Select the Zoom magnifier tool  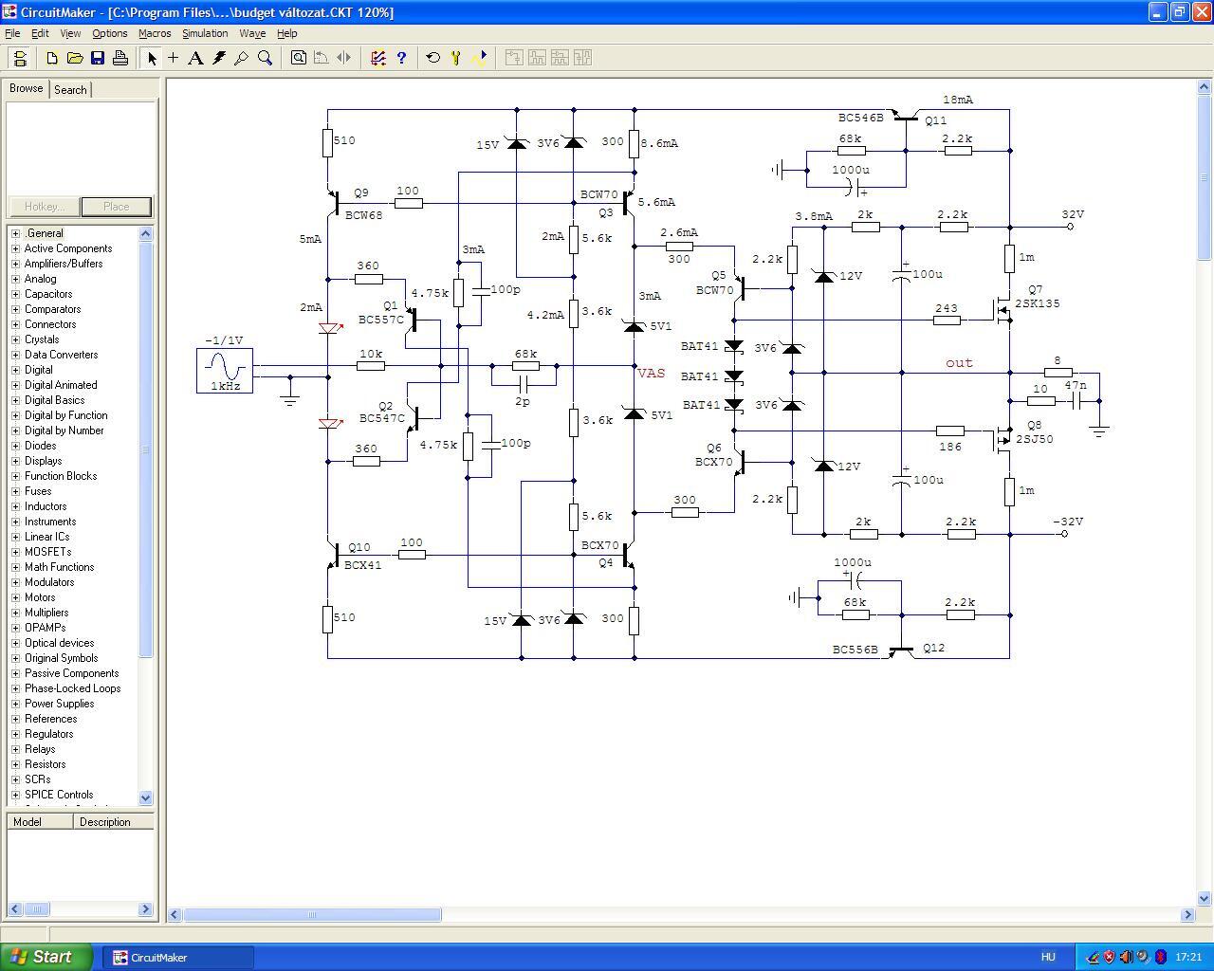point(265,58)
